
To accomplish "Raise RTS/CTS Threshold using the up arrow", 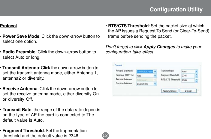I will (x=197, y=79).
